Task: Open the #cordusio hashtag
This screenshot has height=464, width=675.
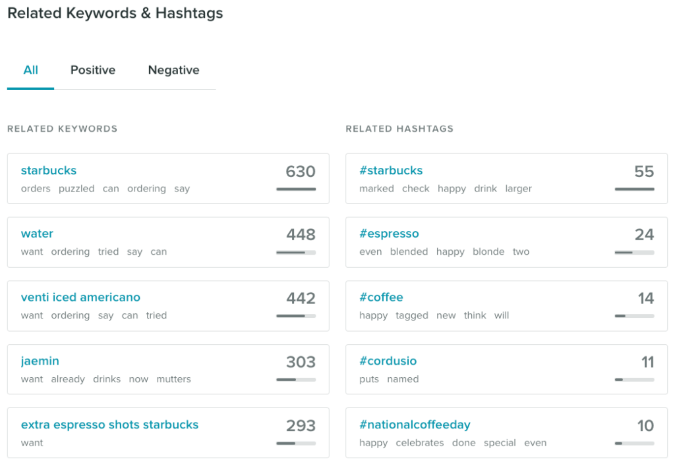Action: [x=388, y=361]
